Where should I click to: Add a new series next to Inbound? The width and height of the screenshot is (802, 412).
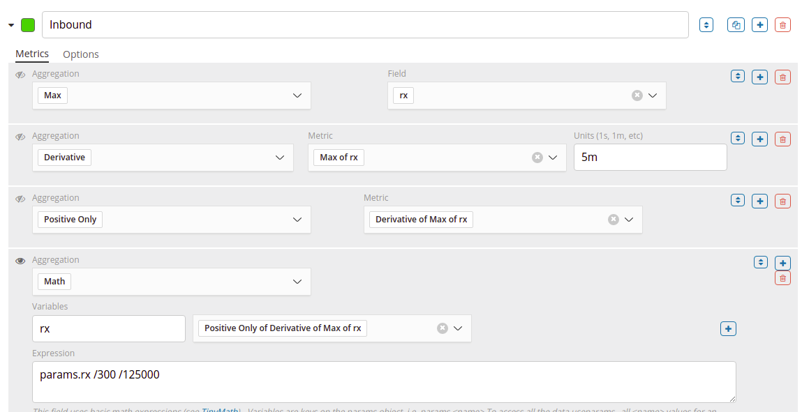pyautogui.click(x=759, y=25)
